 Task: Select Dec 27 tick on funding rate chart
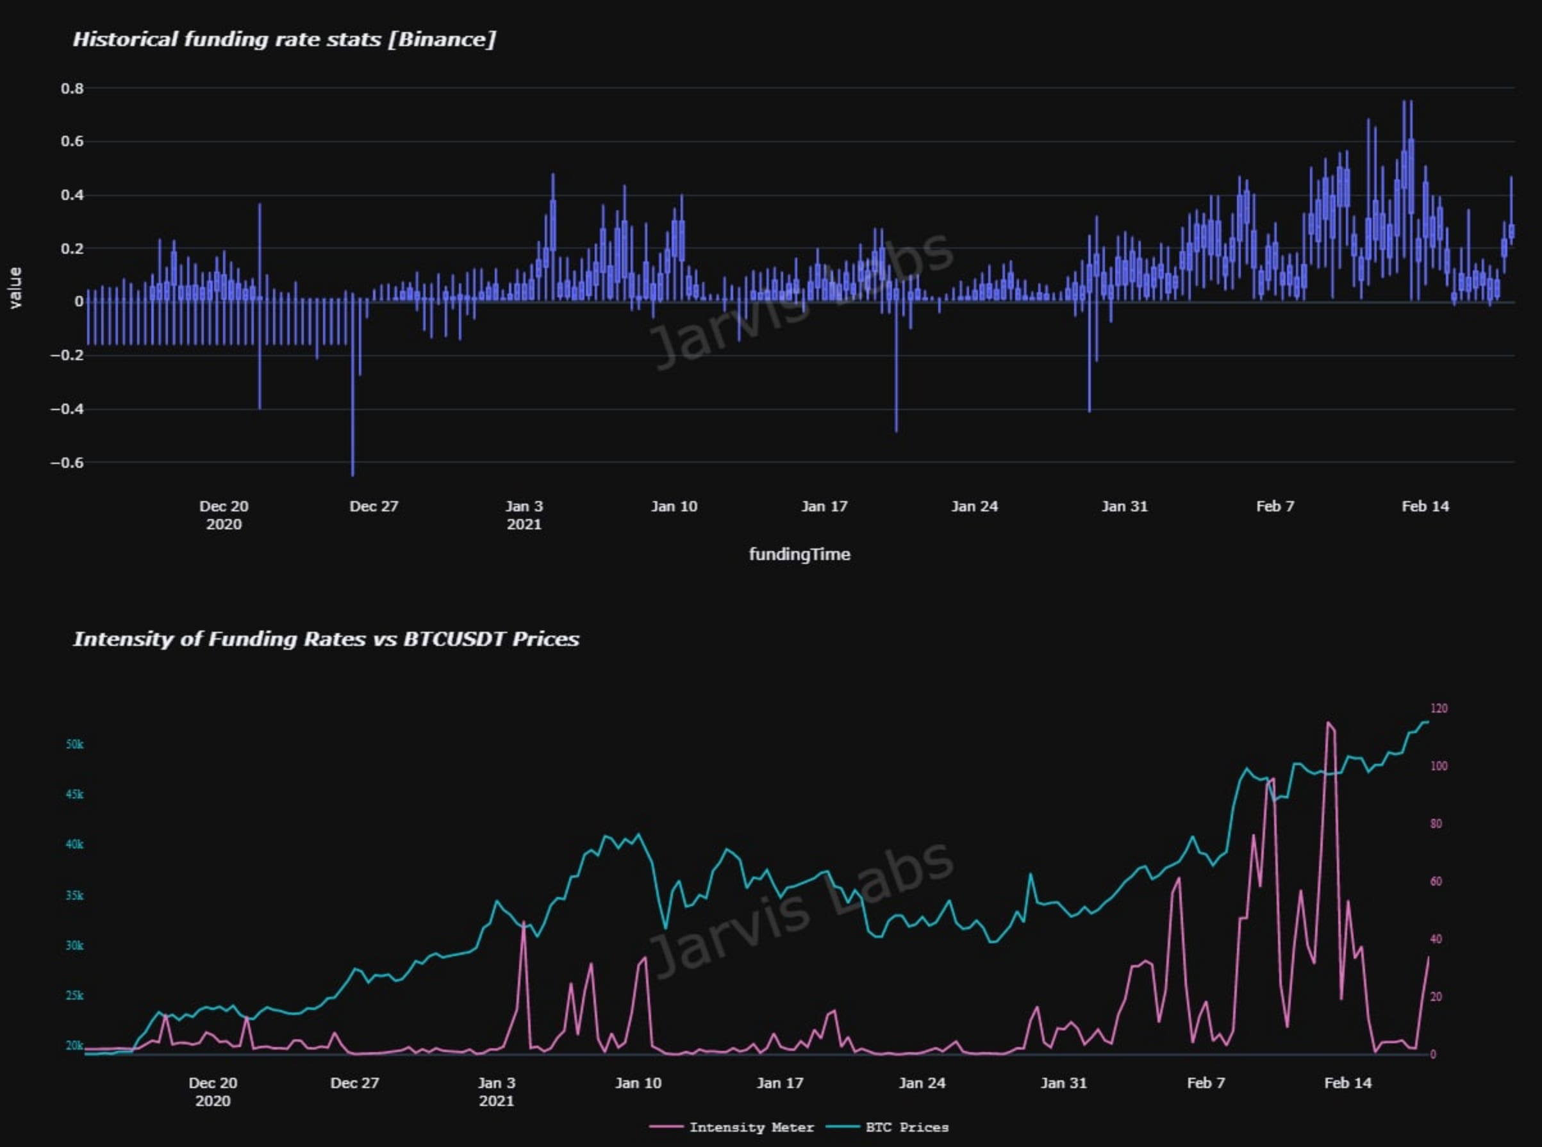(374, 506)
